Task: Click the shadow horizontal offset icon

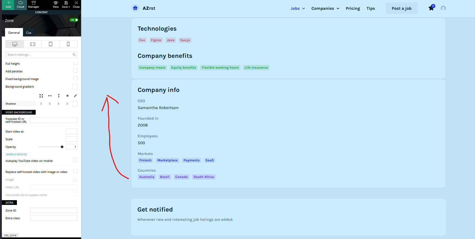Action: coord(50,96)
